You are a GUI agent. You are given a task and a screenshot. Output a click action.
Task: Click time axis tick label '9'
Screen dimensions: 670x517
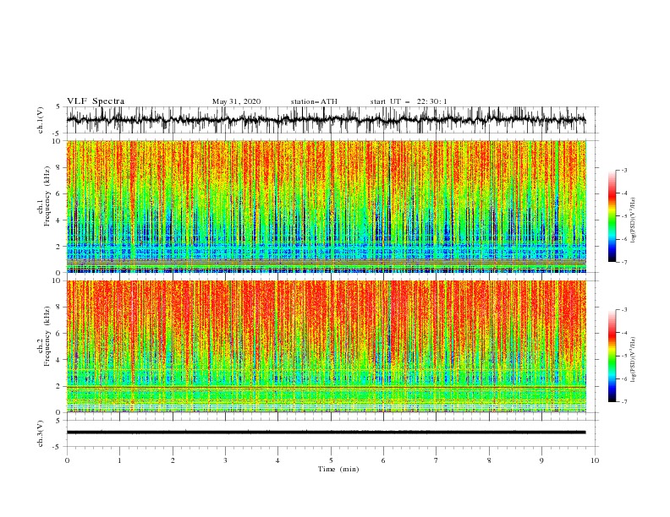tap(541, 460)
